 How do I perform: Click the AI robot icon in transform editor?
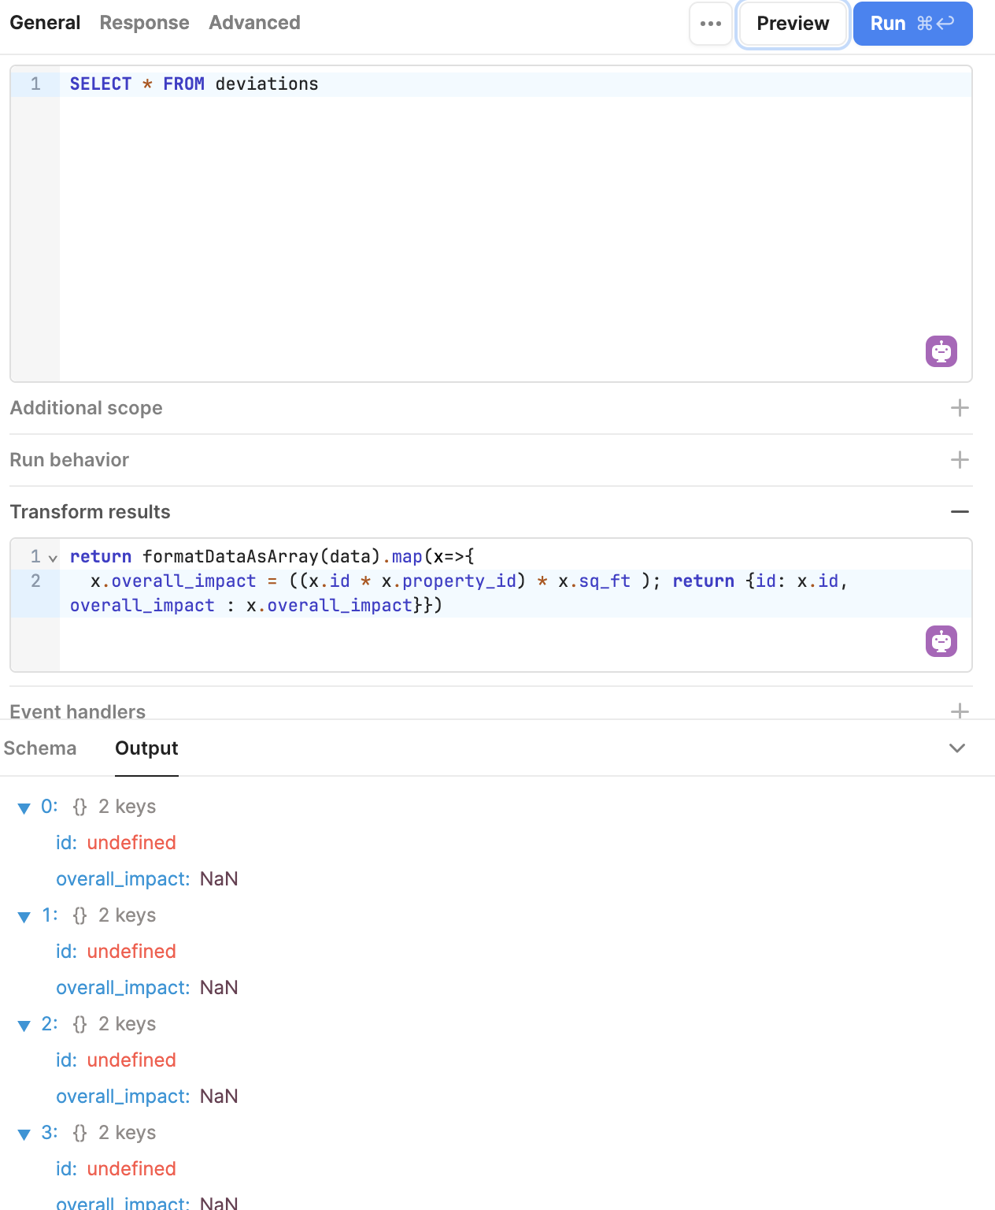point(941,641)
